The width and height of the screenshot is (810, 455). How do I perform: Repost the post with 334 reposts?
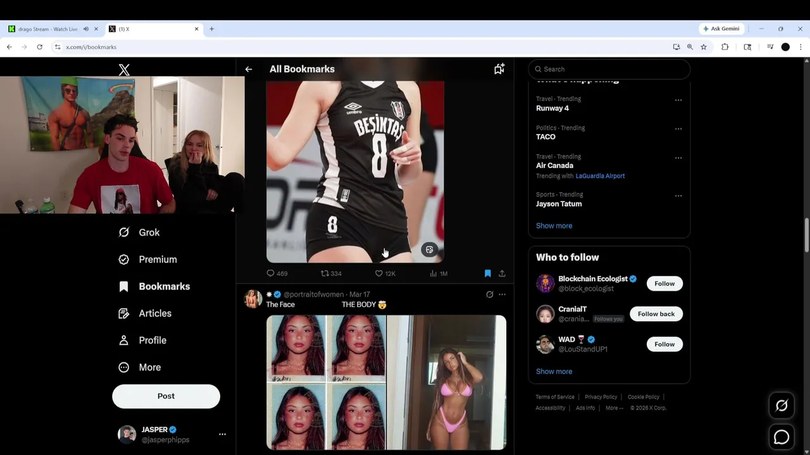coord(331,274)
